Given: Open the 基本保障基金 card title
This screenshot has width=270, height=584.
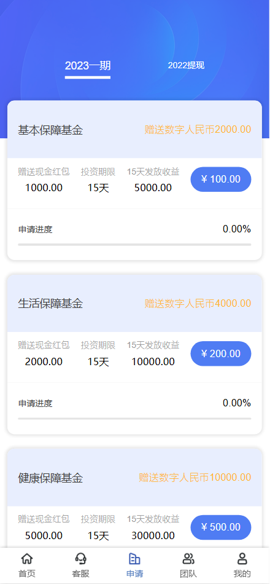Looking at the screenshot, I should click(50, 130).
